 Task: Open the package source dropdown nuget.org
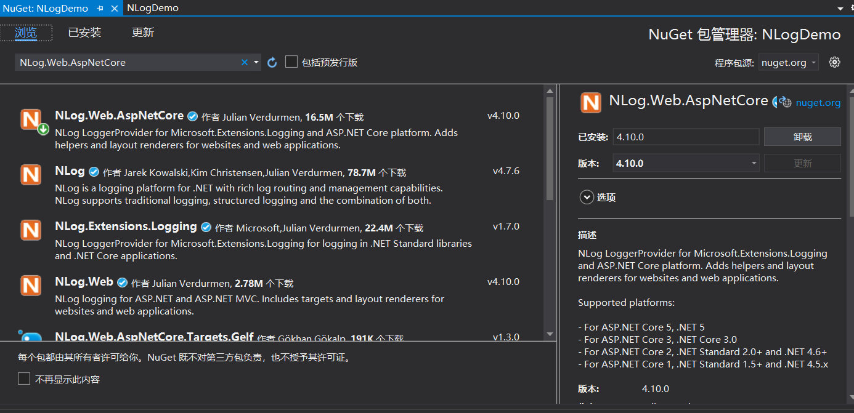789,62
